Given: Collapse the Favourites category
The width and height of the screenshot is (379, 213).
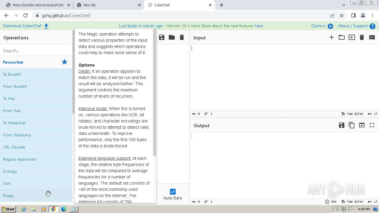Looking at the screenshot, I should point(36,62).
